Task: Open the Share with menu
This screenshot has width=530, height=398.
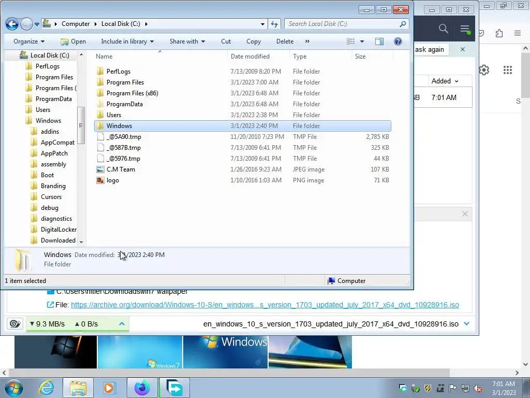Action: click(x=187, y=41)
